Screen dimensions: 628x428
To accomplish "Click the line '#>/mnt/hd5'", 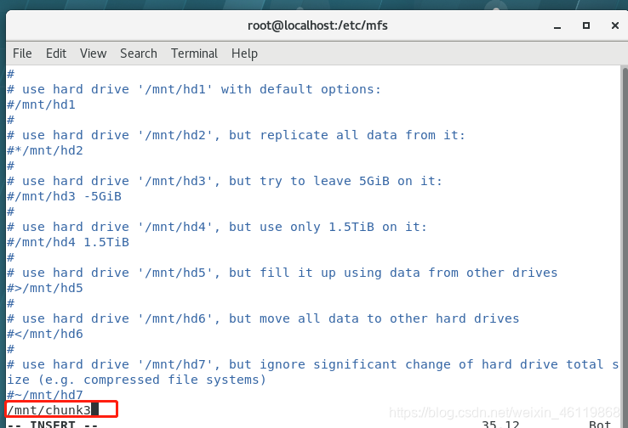I will [x=45, y=288].
